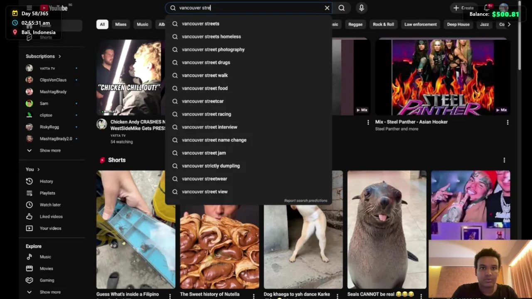Screen dimensions: 532x299
Task: Open MashtagBrady2.0 subscription channel
Action: click(52, 139)
